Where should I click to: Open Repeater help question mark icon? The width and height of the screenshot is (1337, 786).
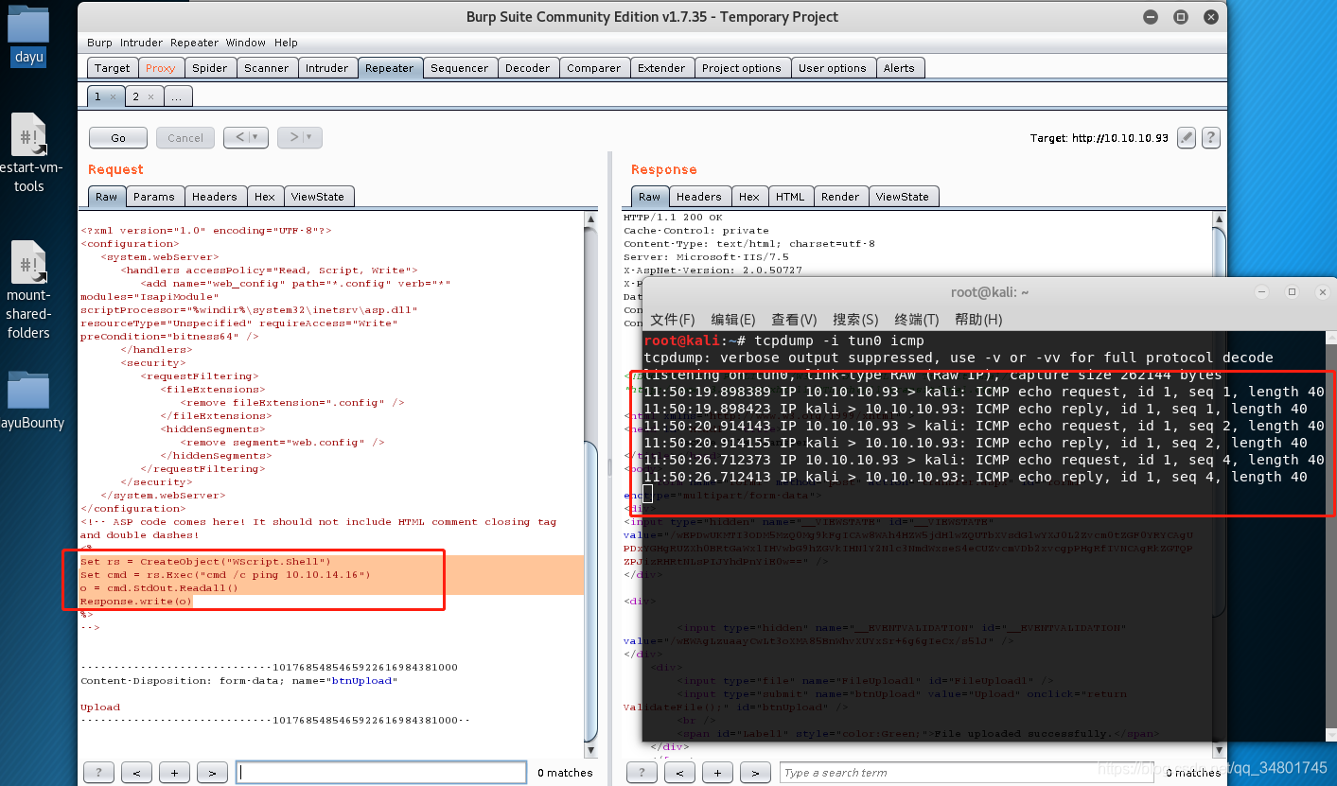coord(1210,137)
